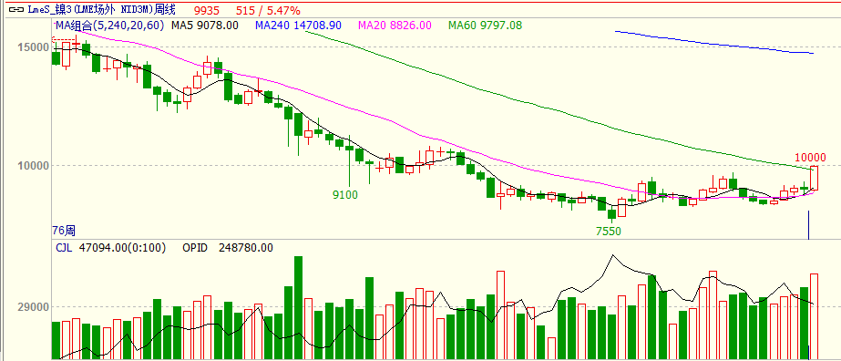Click the 9100 low price annotation
Image resolution: width=841 pixels, height=361 pixels.
pos(345,195)
